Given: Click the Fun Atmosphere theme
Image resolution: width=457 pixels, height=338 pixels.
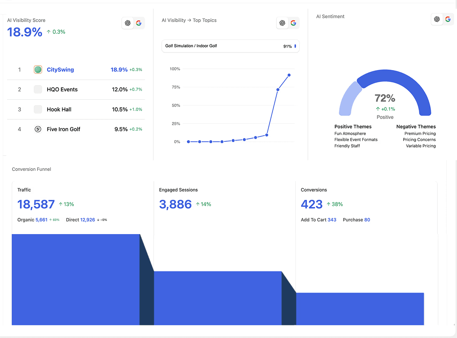Looking at the screenshot, I should coord(350,134).
